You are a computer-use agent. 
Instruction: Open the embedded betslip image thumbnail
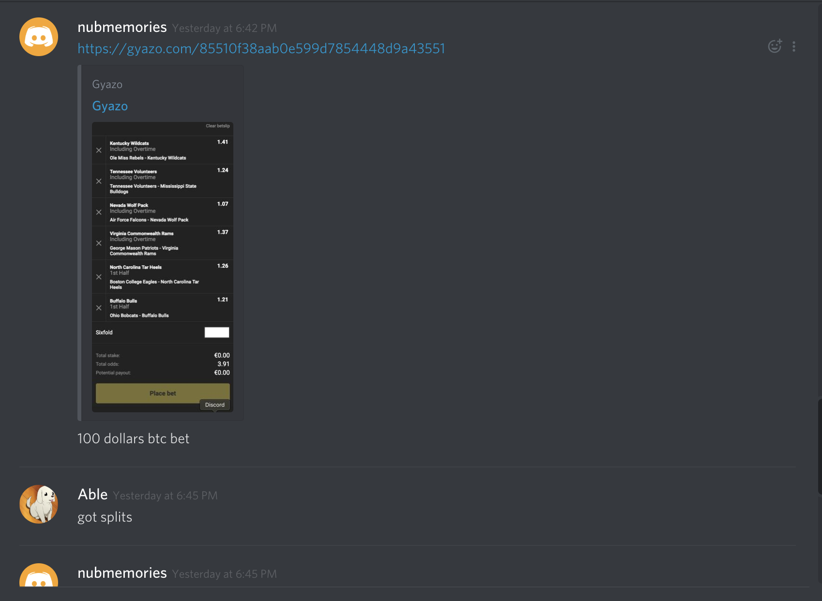click(x=163, y=267)
